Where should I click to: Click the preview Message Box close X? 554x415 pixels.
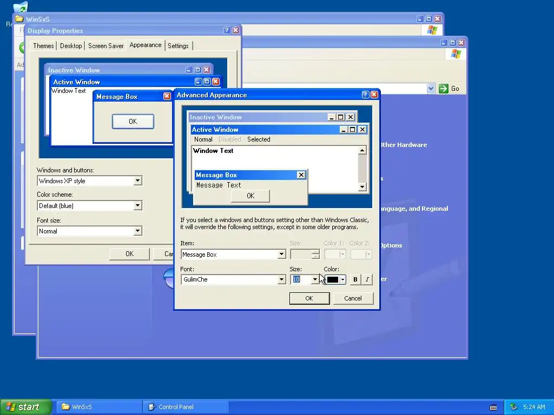pyautogui.click(x=301, y=175)
